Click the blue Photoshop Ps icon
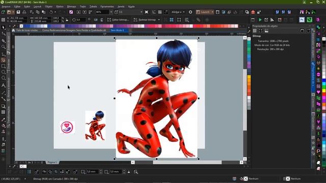 point(302,20)
